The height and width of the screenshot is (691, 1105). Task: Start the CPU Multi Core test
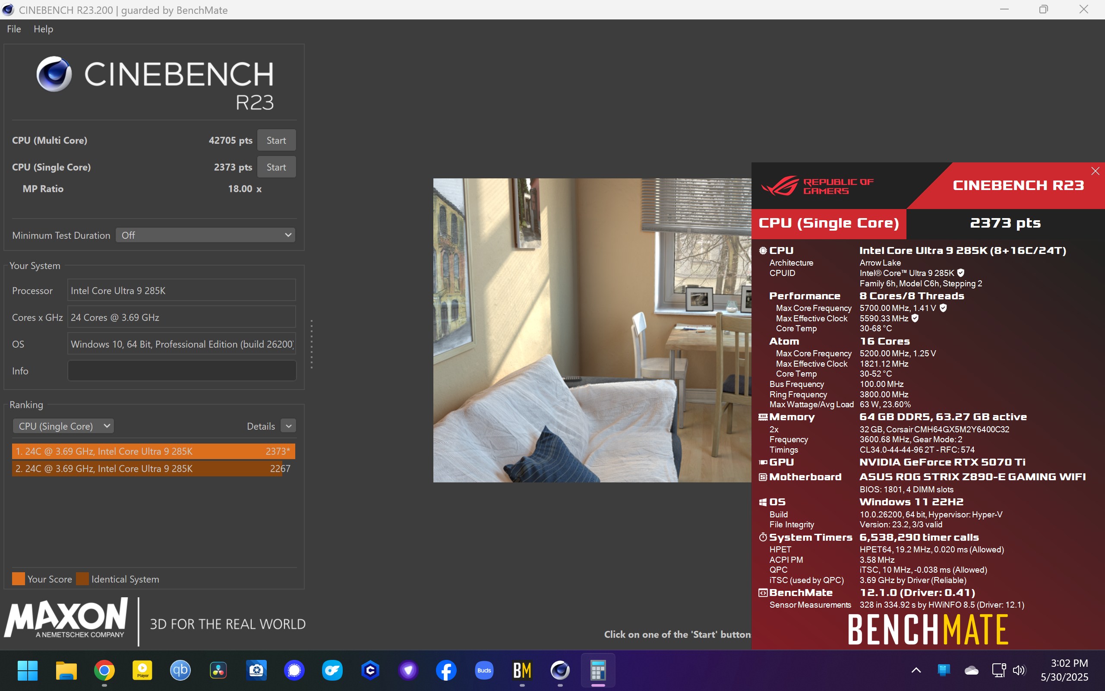[276, 140]
